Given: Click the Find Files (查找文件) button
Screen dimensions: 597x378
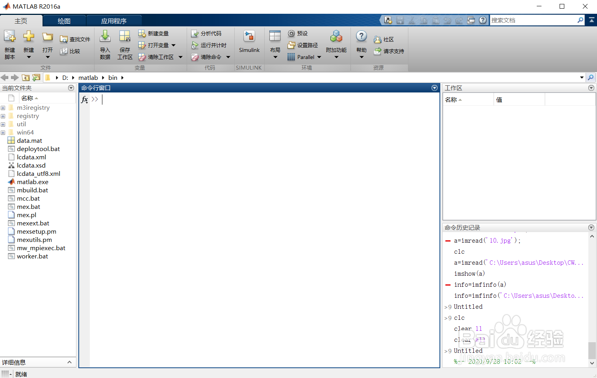Looking at the screenshot, I should [x=75, y=39].
